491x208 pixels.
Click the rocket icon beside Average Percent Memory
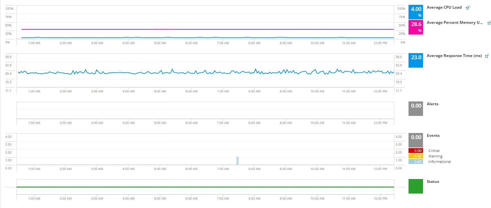(489, 23)
